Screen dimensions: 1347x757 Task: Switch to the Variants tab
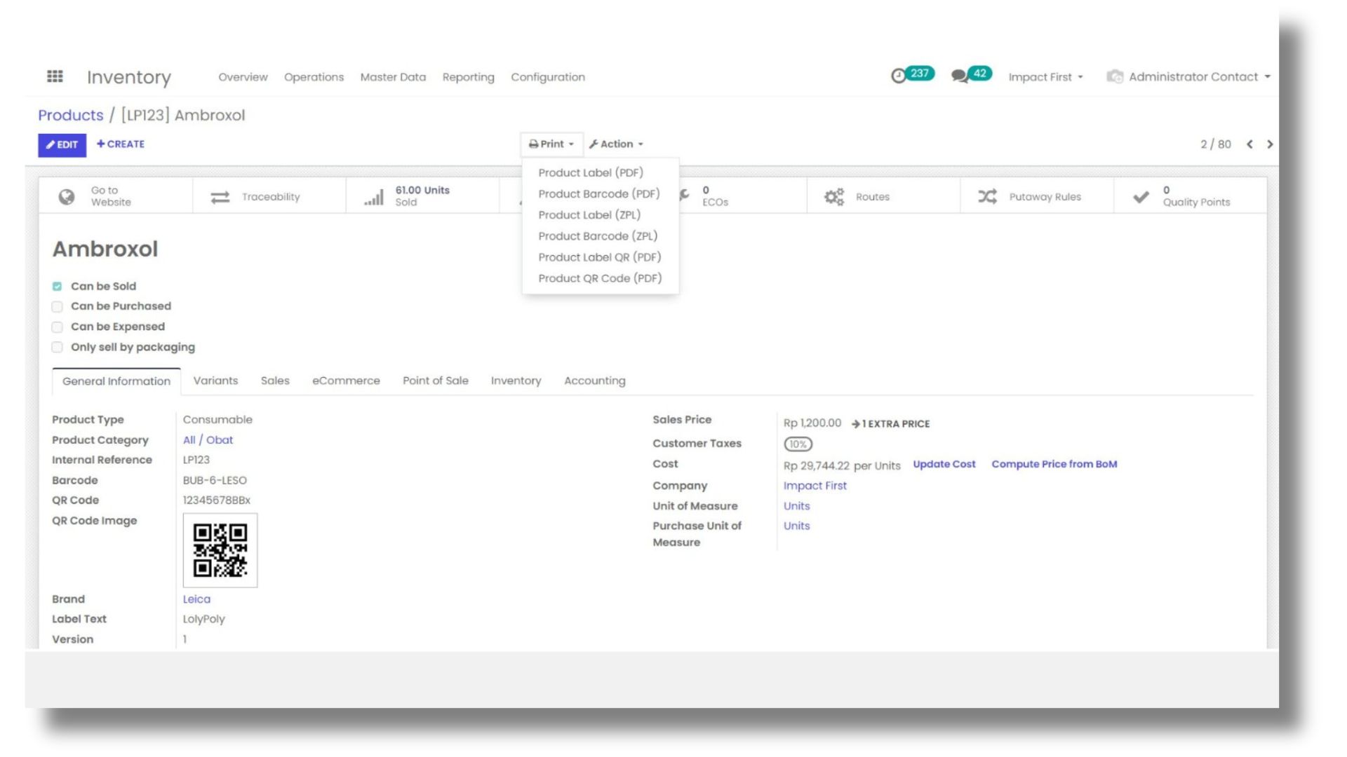[215, 381]
